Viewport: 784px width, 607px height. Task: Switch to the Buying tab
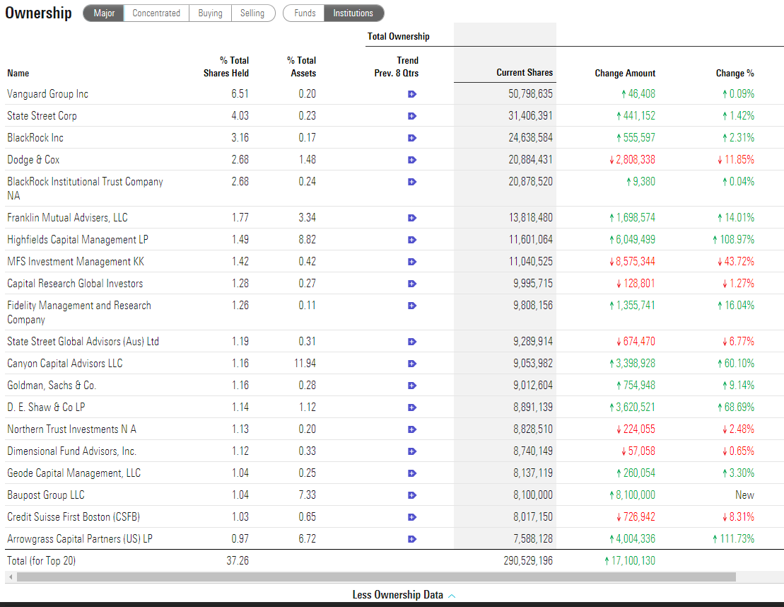tap(210, 13)
